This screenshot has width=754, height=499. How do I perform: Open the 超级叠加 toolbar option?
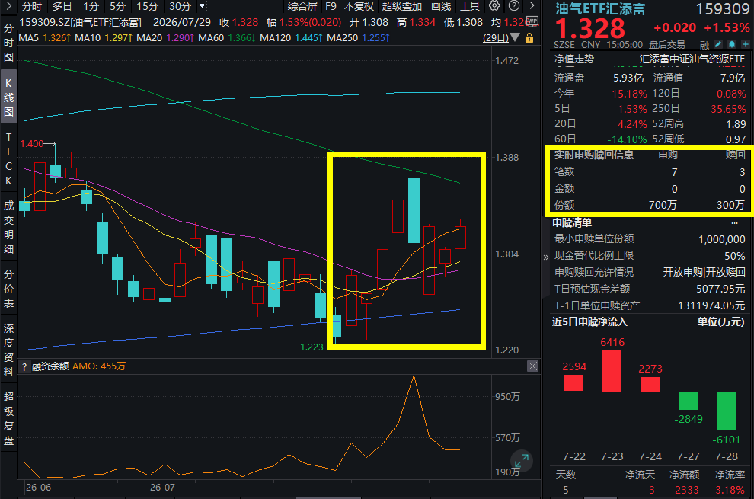[x=401, y=6]
